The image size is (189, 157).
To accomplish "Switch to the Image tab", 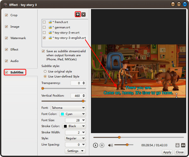I will (15, 27).
